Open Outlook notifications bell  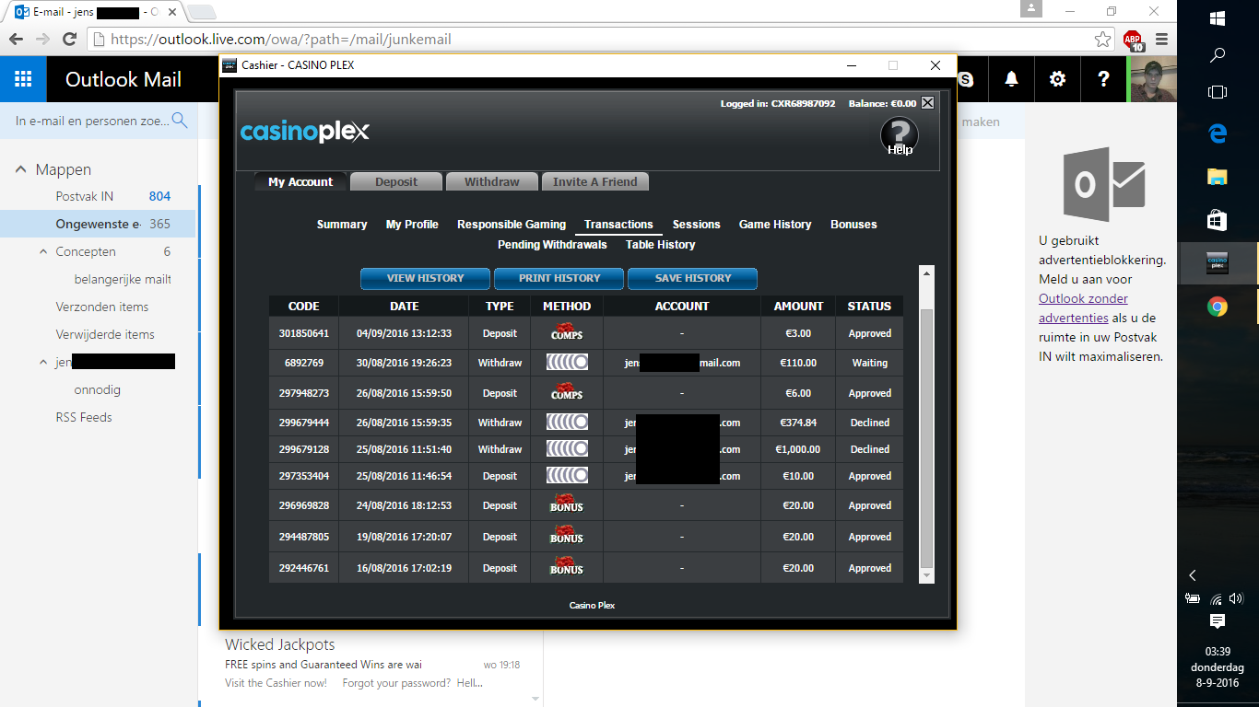[x=1011, y=79]
